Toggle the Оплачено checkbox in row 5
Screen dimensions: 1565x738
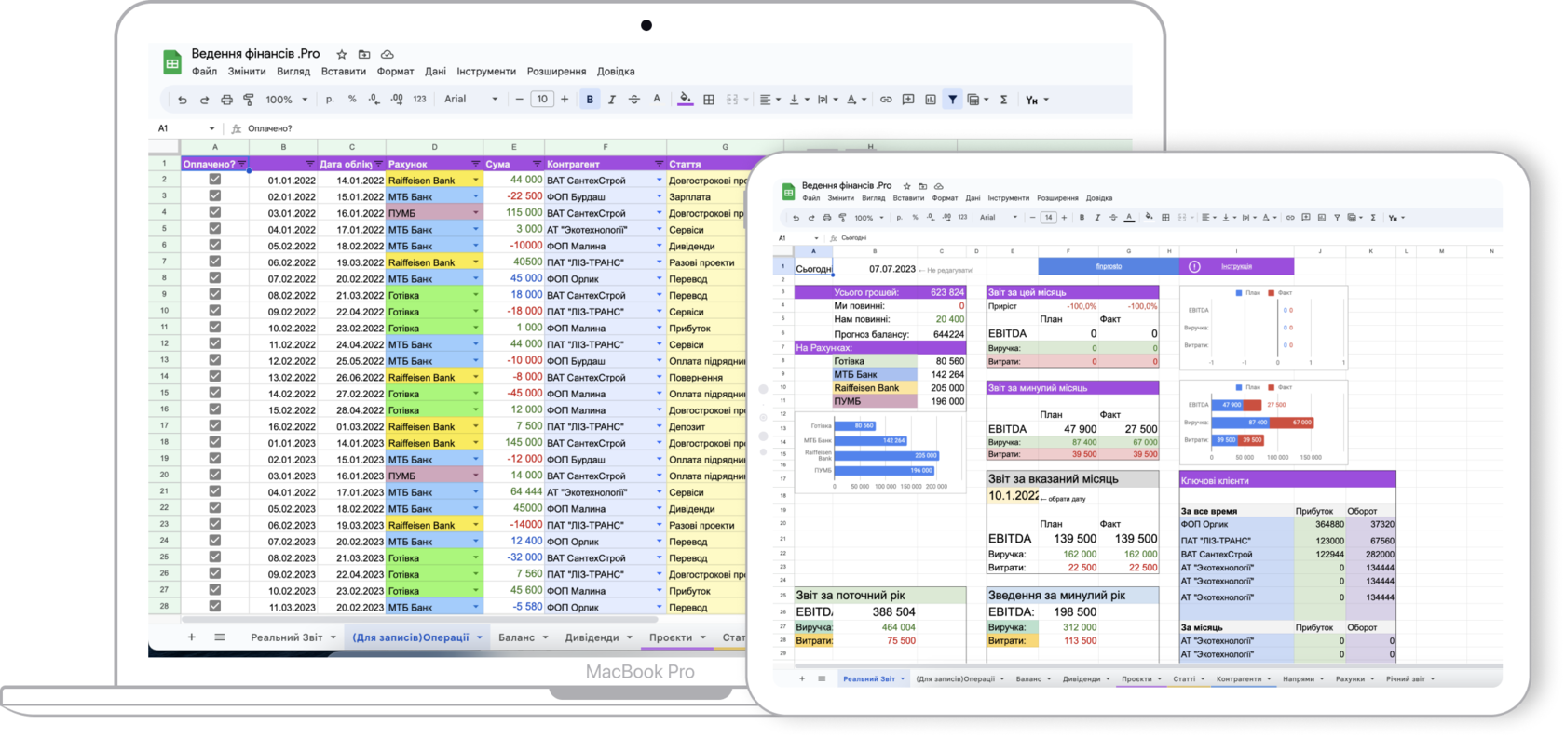pos(215,229)
